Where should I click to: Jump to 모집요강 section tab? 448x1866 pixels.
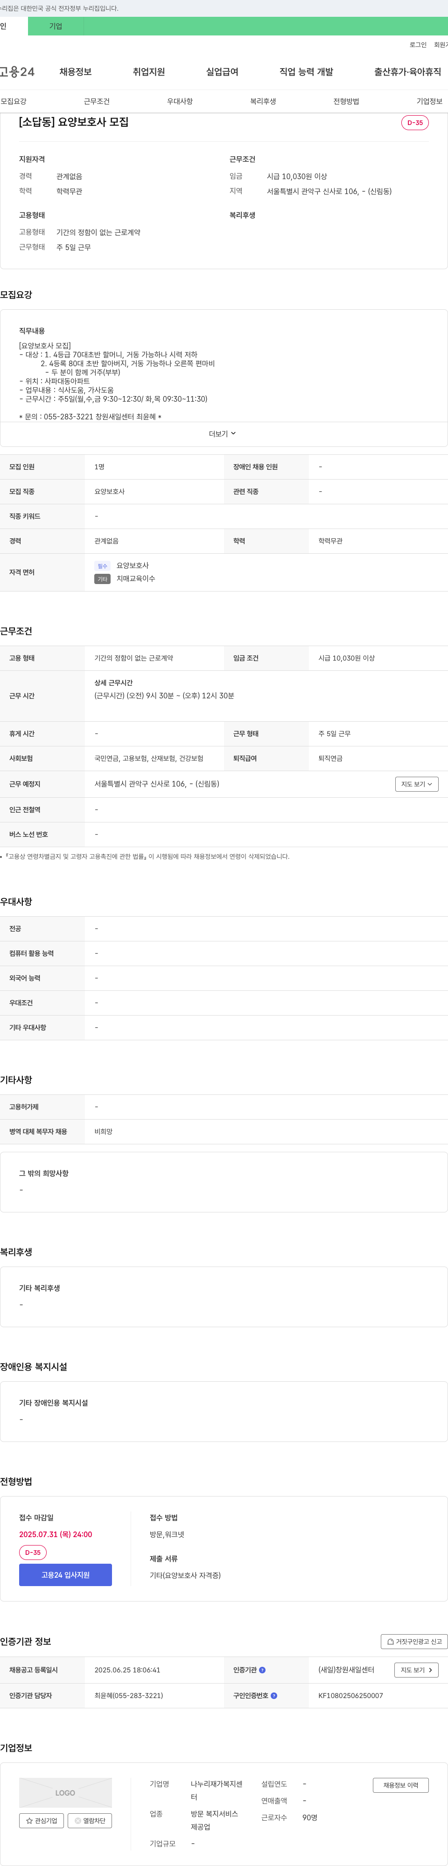(x=13, y=101)
